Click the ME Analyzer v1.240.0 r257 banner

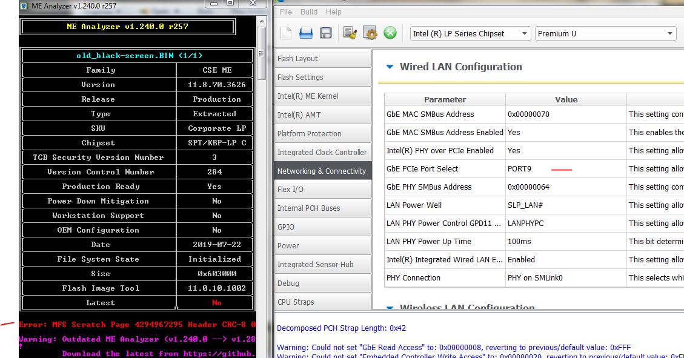click(128, 27)
